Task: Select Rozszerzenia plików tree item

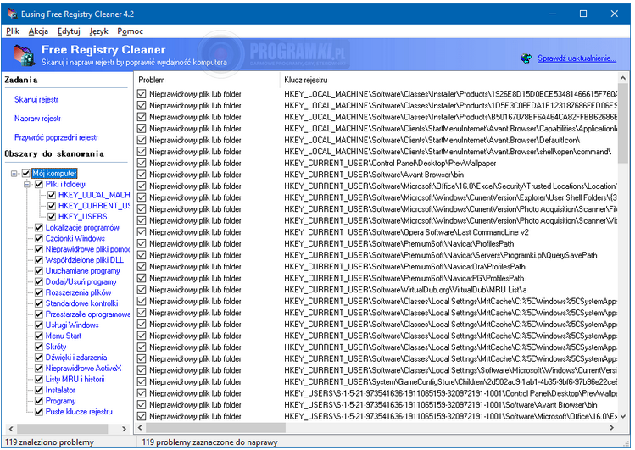Action: 78,292
